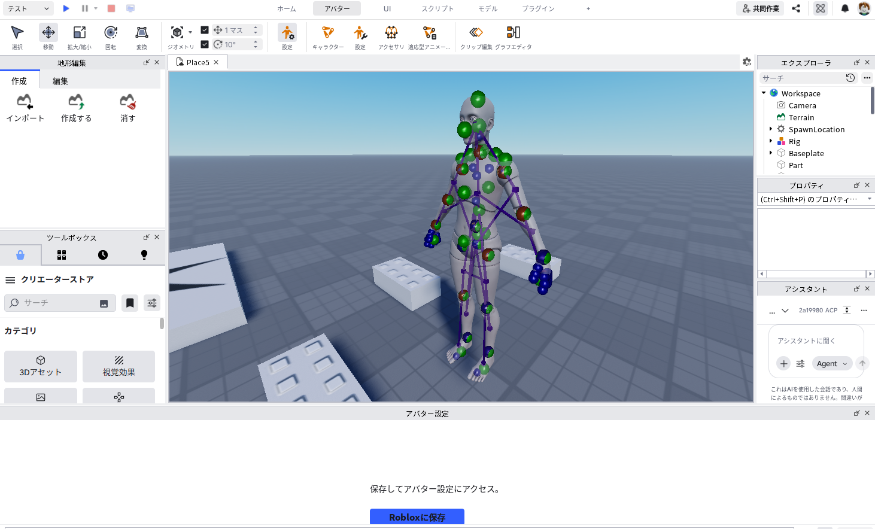The width and height of the screenshot is (875, 529).
Task: Open the notifications bell
Action: click(845, 8)
